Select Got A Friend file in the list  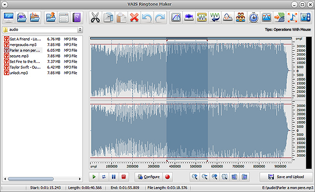(40, 39)
